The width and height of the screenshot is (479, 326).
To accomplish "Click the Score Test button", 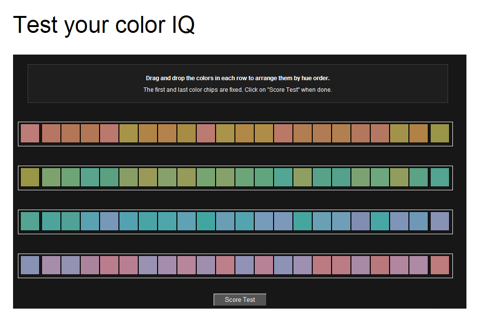I will point(240,300).
